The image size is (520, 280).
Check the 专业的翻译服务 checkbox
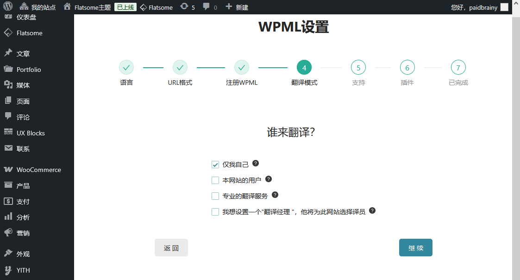click(x=215, y=196)
